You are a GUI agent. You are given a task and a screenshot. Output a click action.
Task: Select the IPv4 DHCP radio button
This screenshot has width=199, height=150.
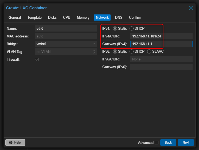[131, 28]
